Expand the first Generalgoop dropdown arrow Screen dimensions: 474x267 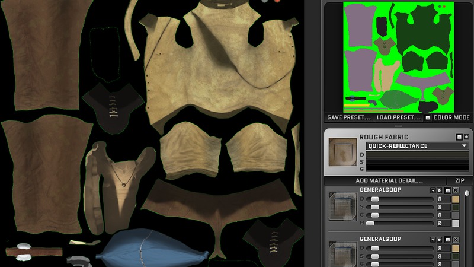tap(433, 190)
